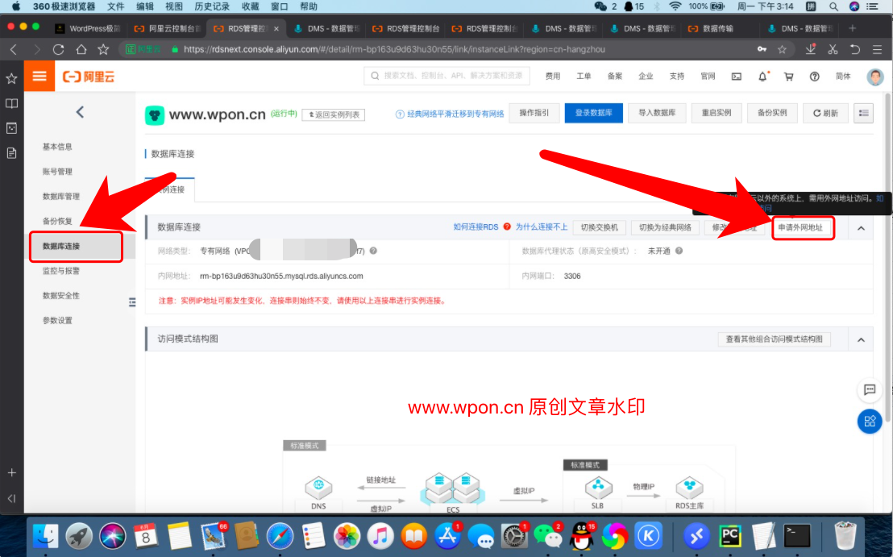Open the blue grid shortcut floating button
This screenshot has height=557, width=893.
pos(870,422)
